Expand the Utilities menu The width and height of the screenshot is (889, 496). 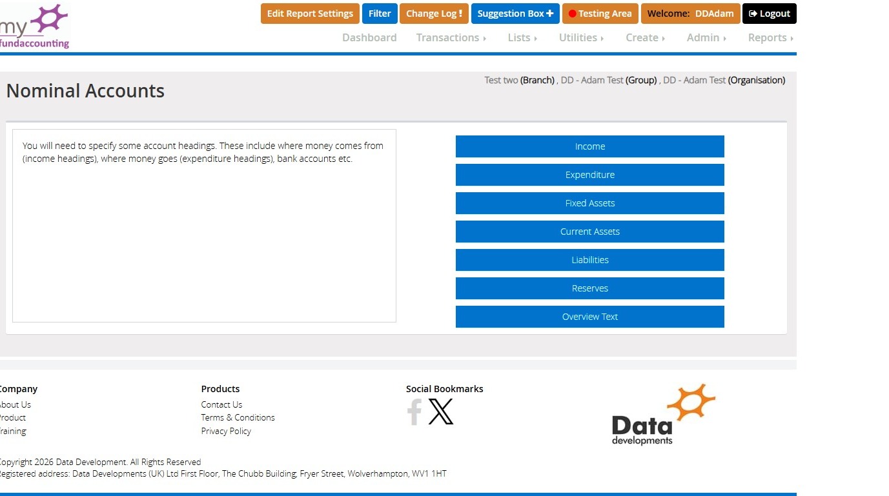point(581,37)
